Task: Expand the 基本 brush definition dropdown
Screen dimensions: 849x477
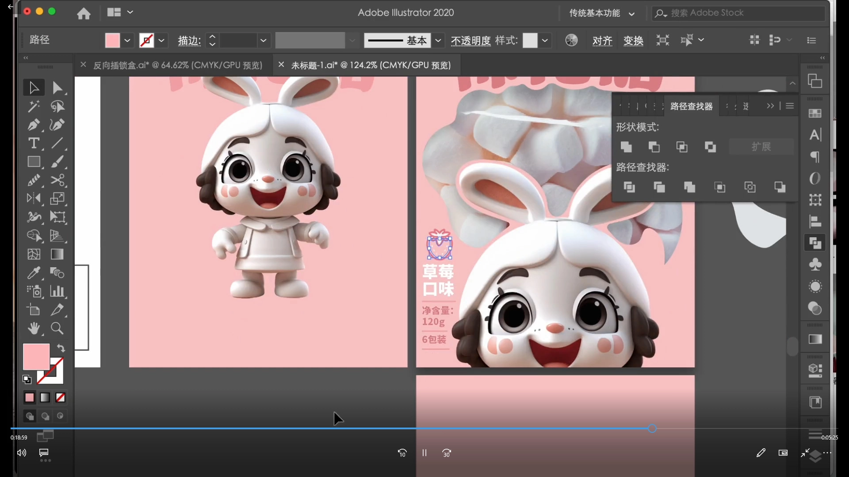Action: 438,41
